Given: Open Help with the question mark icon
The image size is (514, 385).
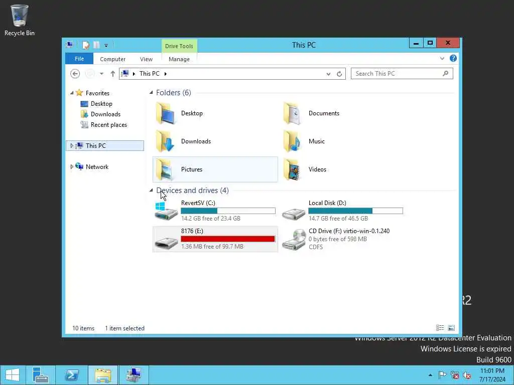Looking at the screenshot, I should (453, 58).
